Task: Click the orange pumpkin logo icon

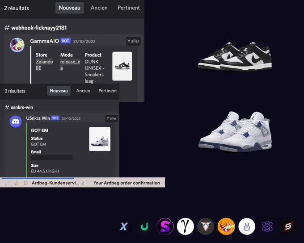Action: [226, 226]
